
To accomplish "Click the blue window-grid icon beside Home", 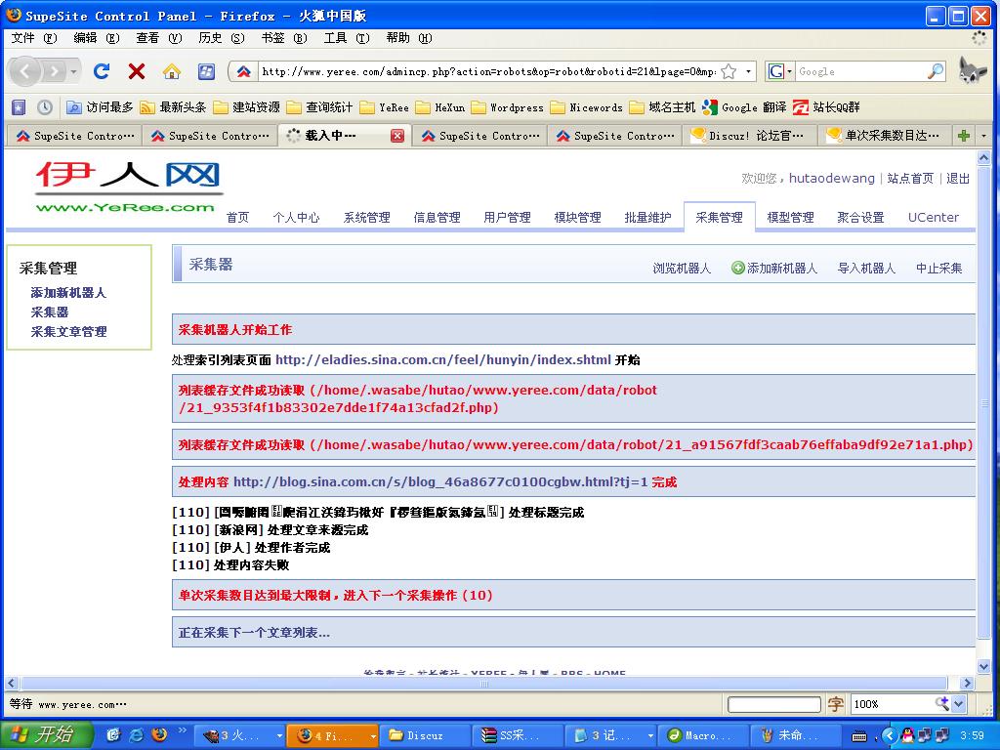I will tap(206, 70).
